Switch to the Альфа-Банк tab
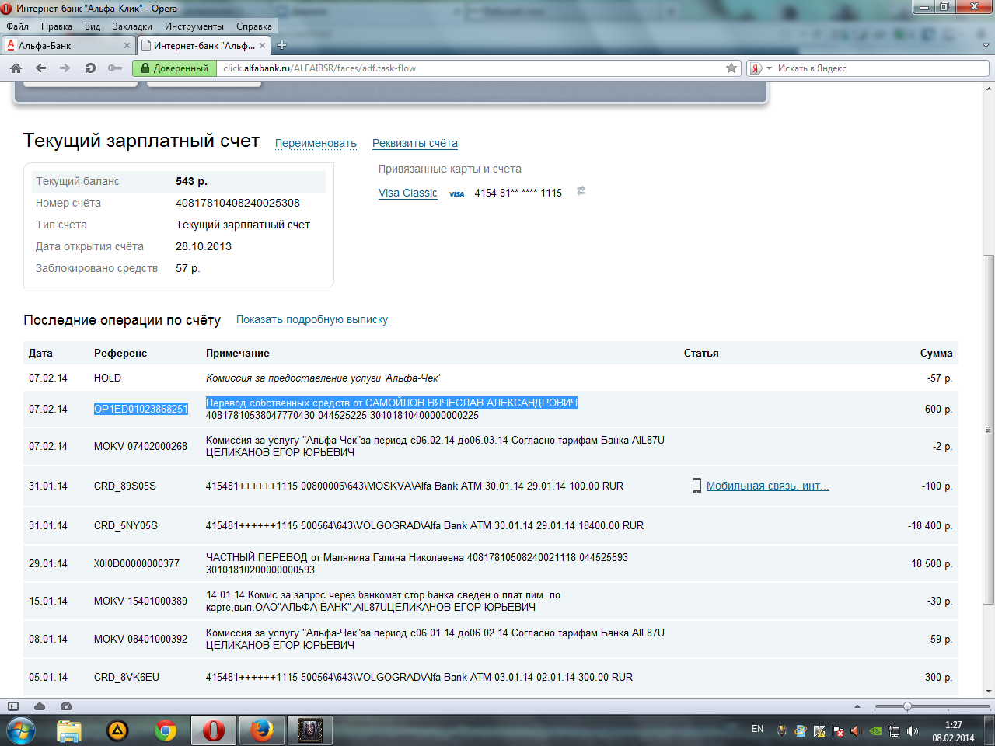Screen dimensions: 995x746 pos(68,46)
